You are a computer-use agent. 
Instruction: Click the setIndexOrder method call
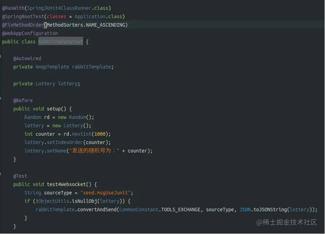[65, 142]
